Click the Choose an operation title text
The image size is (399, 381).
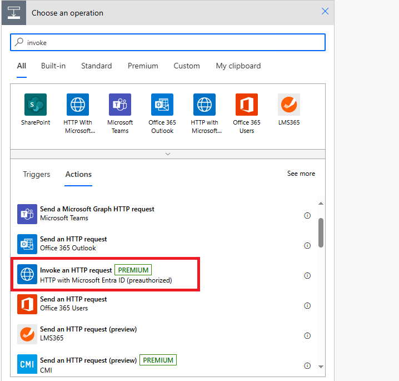pos(67,13)
